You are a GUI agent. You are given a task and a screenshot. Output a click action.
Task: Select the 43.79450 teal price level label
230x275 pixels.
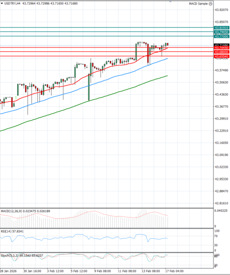(x=222, y=32)
